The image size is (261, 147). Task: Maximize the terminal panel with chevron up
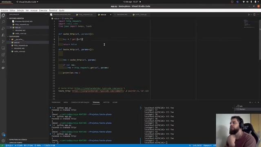255,102
